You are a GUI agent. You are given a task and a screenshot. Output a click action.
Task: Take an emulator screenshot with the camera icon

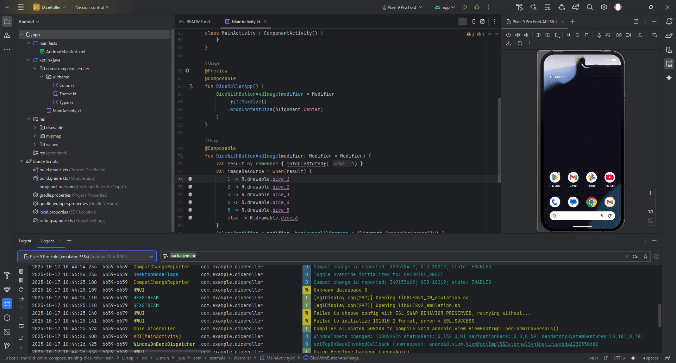(619, 35)
